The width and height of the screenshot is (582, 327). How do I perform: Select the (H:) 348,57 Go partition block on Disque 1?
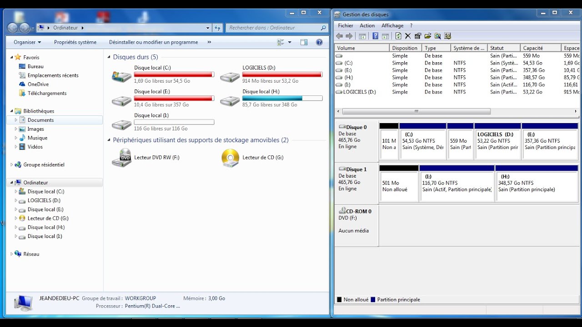[x=537, y=183]
